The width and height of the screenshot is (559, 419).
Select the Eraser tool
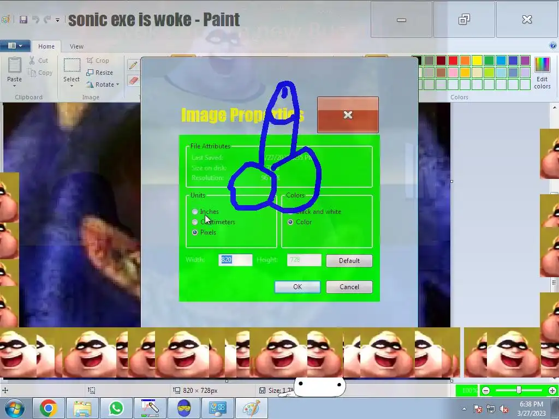click(133, 81)
